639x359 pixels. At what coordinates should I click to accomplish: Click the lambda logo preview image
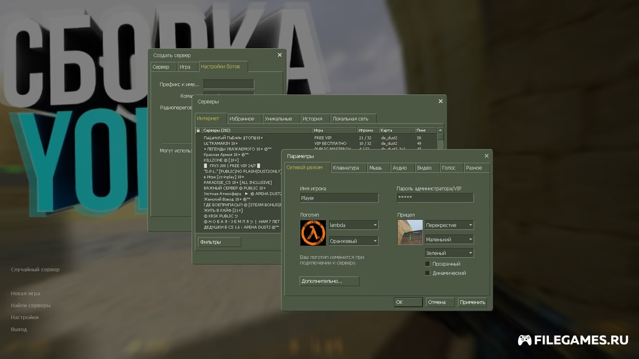click(x=313, y=233)
